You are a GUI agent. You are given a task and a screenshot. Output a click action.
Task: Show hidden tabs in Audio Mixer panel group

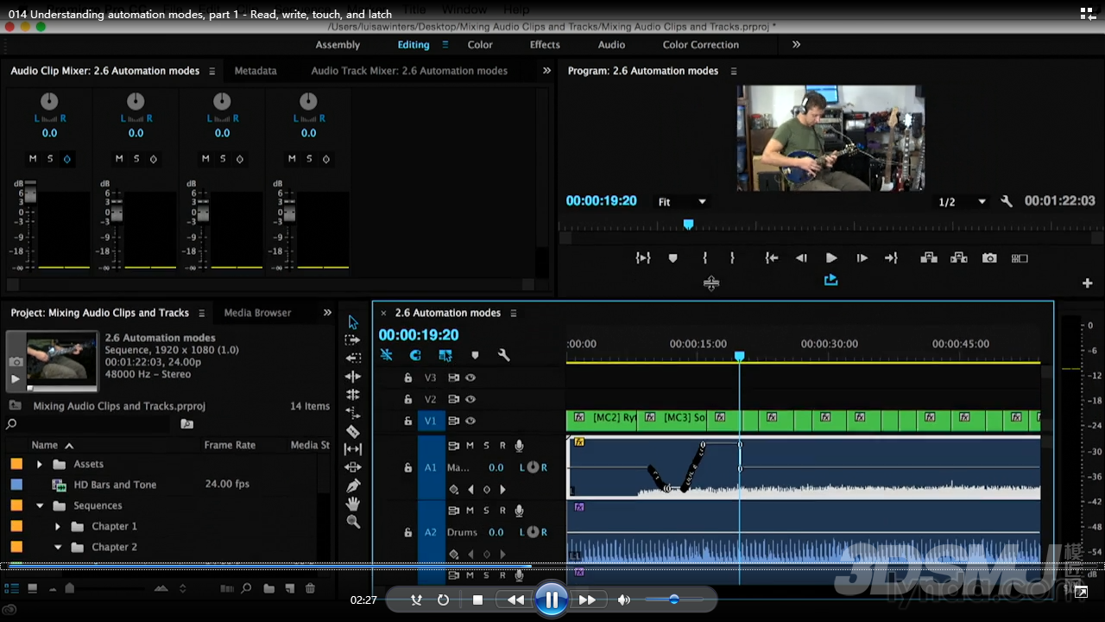click(x=546, y=71)
